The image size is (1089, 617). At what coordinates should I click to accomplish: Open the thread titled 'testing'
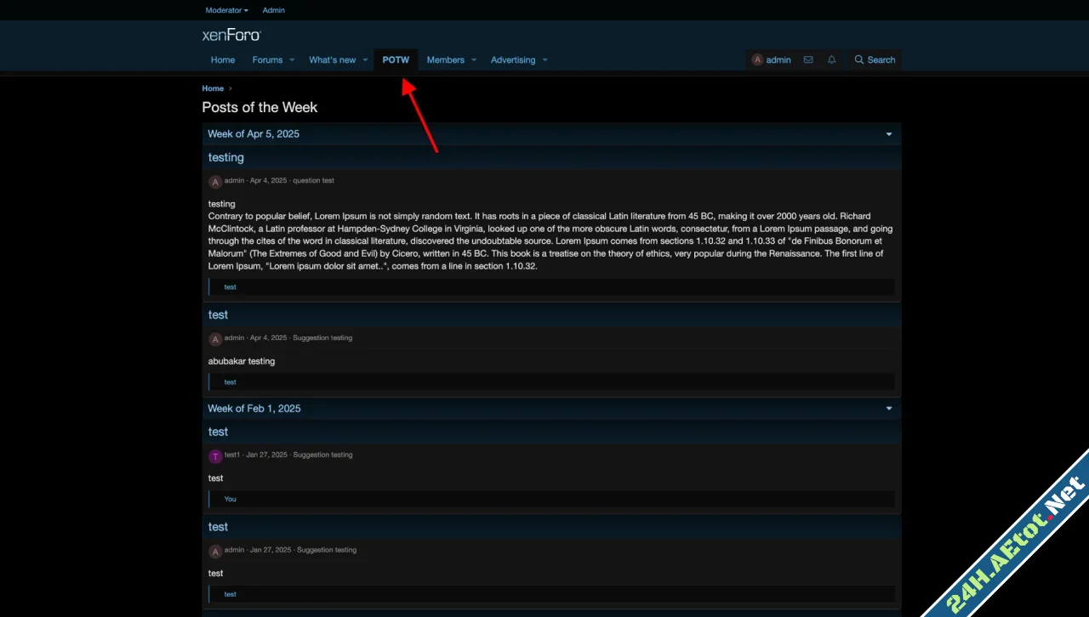225,157
